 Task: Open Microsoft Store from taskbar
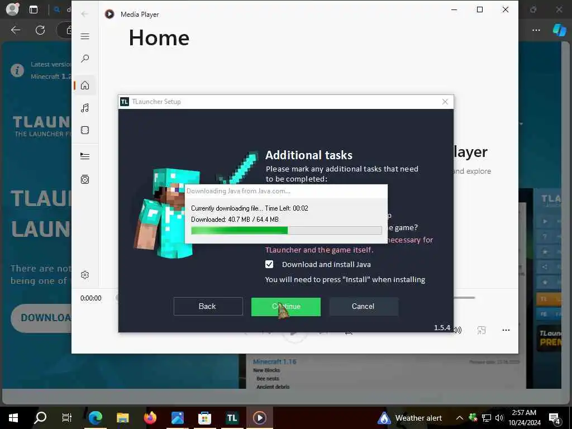[204, 418]
